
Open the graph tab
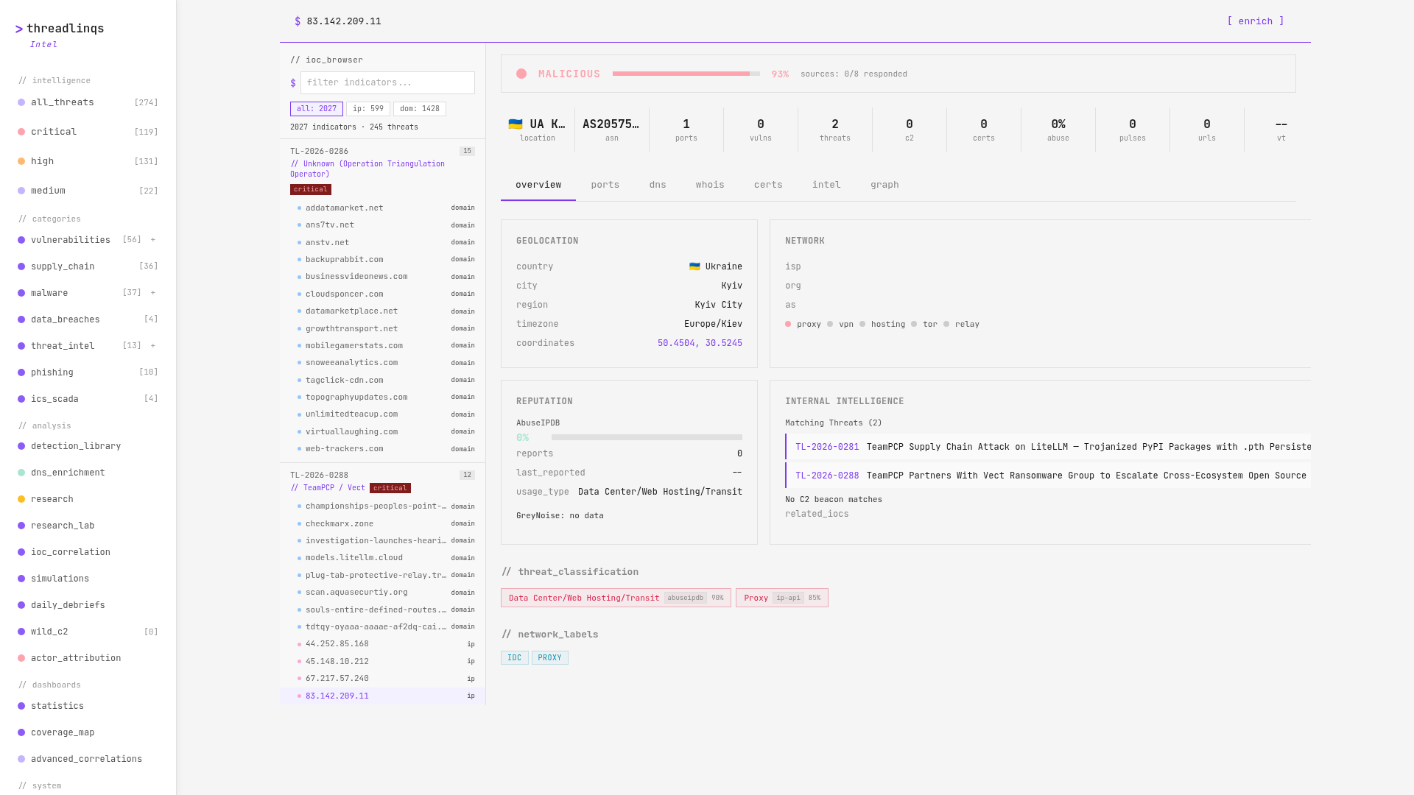[884, 185]
